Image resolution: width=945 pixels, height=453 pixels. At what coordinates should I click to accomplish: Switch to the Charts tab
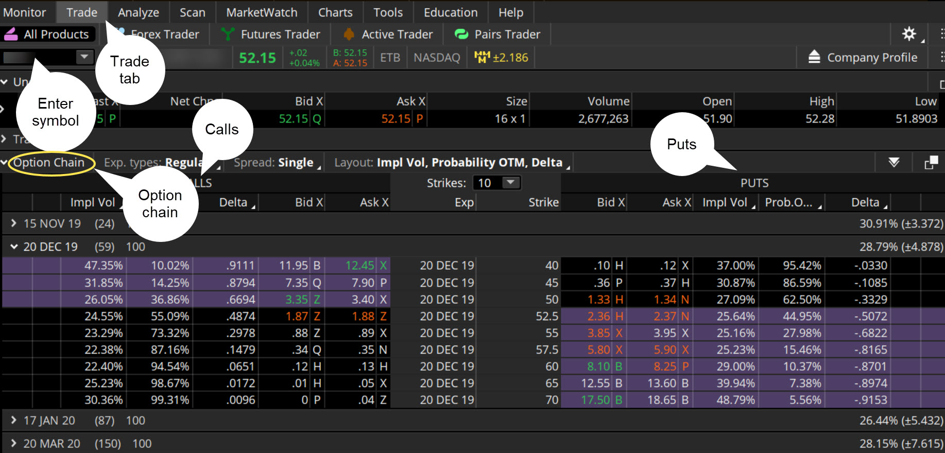(335, 12)
